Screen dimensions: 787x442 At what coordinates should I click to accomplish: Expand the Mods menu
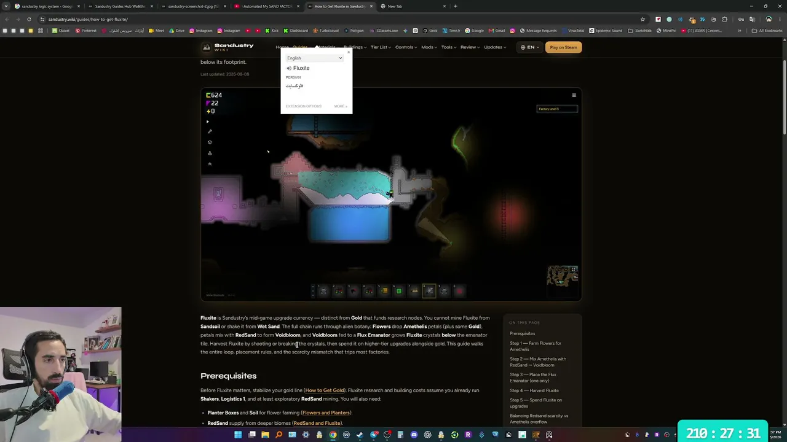coord(429,47)
